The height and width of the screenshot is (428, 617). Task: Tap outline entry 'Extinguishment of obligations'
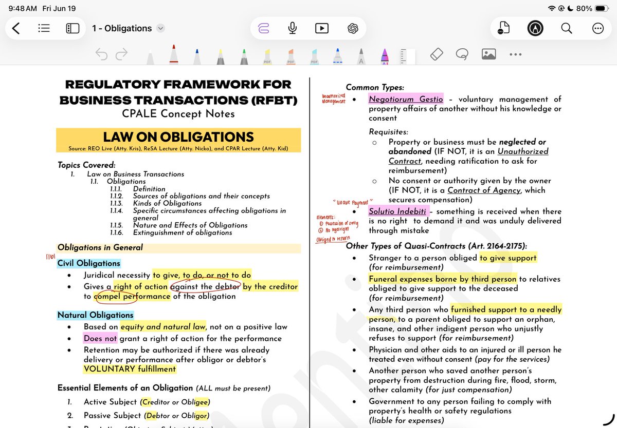click(x=183, y=232)
